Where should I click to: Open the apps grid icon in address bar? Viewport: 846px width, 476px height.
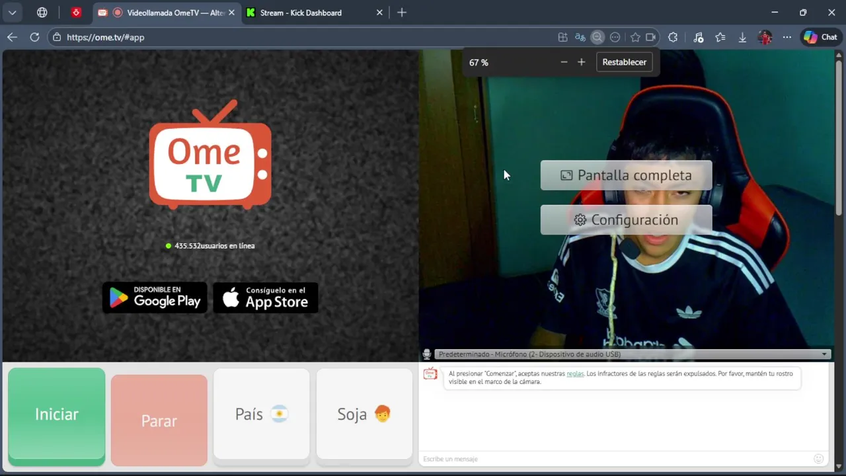(x=562, y=37)
